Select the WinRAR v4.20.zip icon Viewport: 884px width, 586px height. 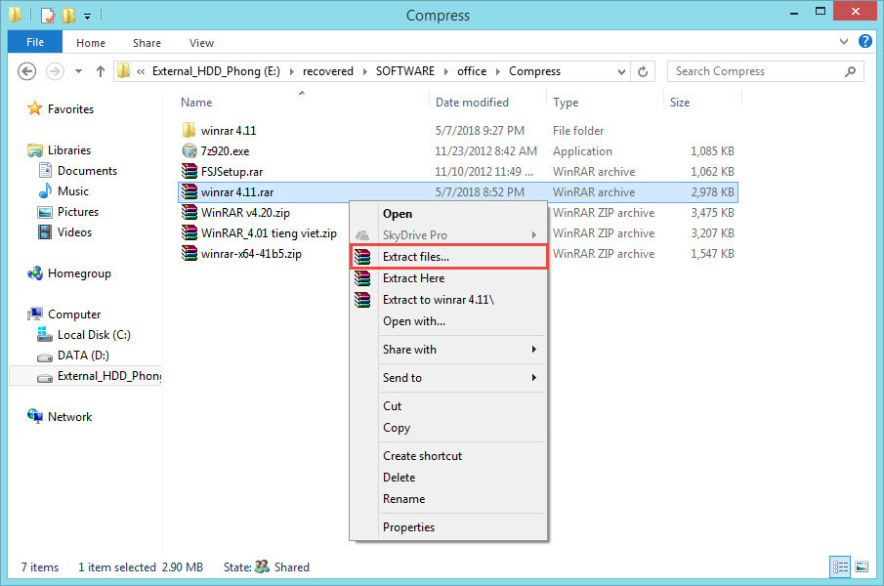point(189,213)
